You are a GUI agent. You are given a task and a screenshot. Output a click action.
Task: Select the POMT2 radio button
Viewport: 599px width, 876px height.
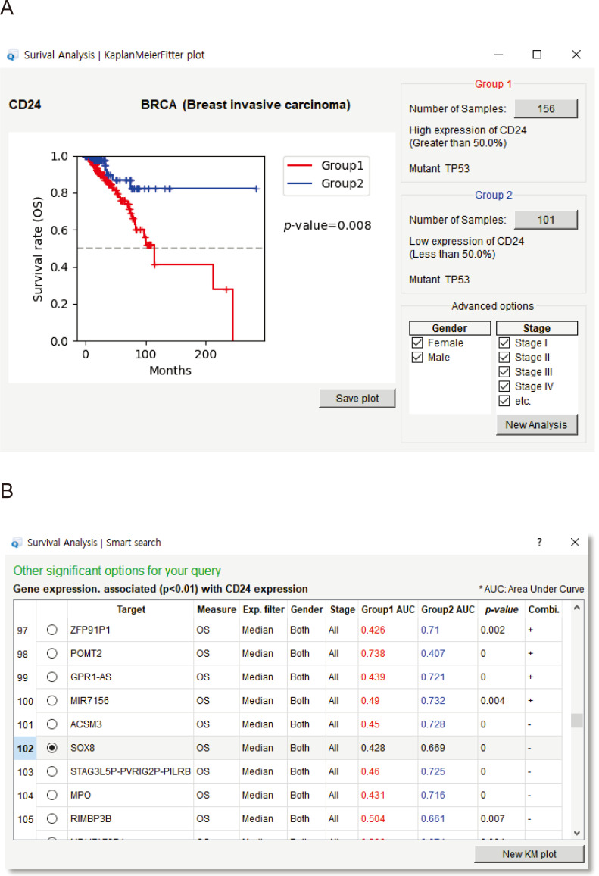pos(52,653)
